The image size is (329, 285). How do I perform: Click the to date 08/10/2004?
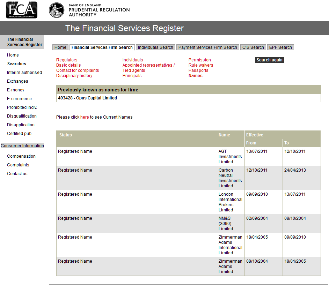(295, 218)
